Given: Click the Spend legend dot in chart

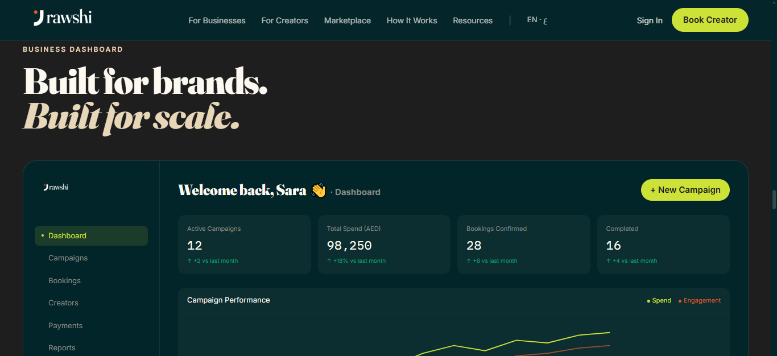Looking at the screenshot, I should [648, 301].
